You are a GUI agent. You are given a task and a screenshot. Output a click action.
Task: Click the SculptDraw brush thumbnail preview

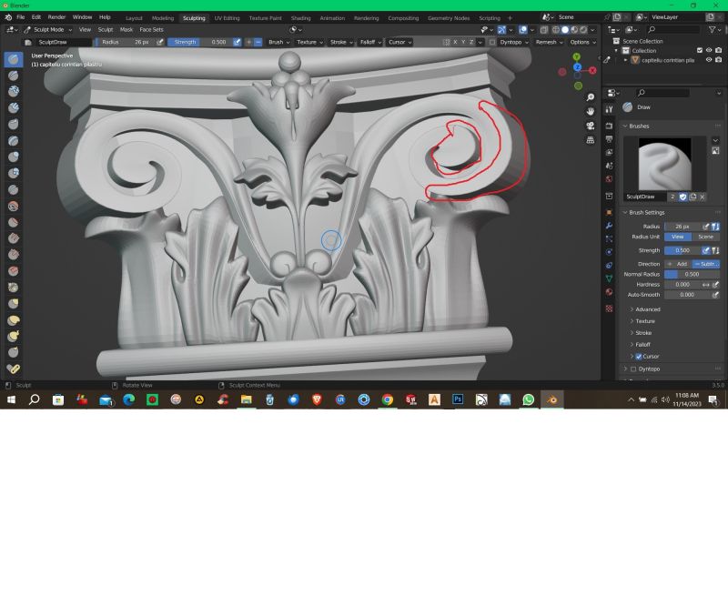tap(664, 164)
